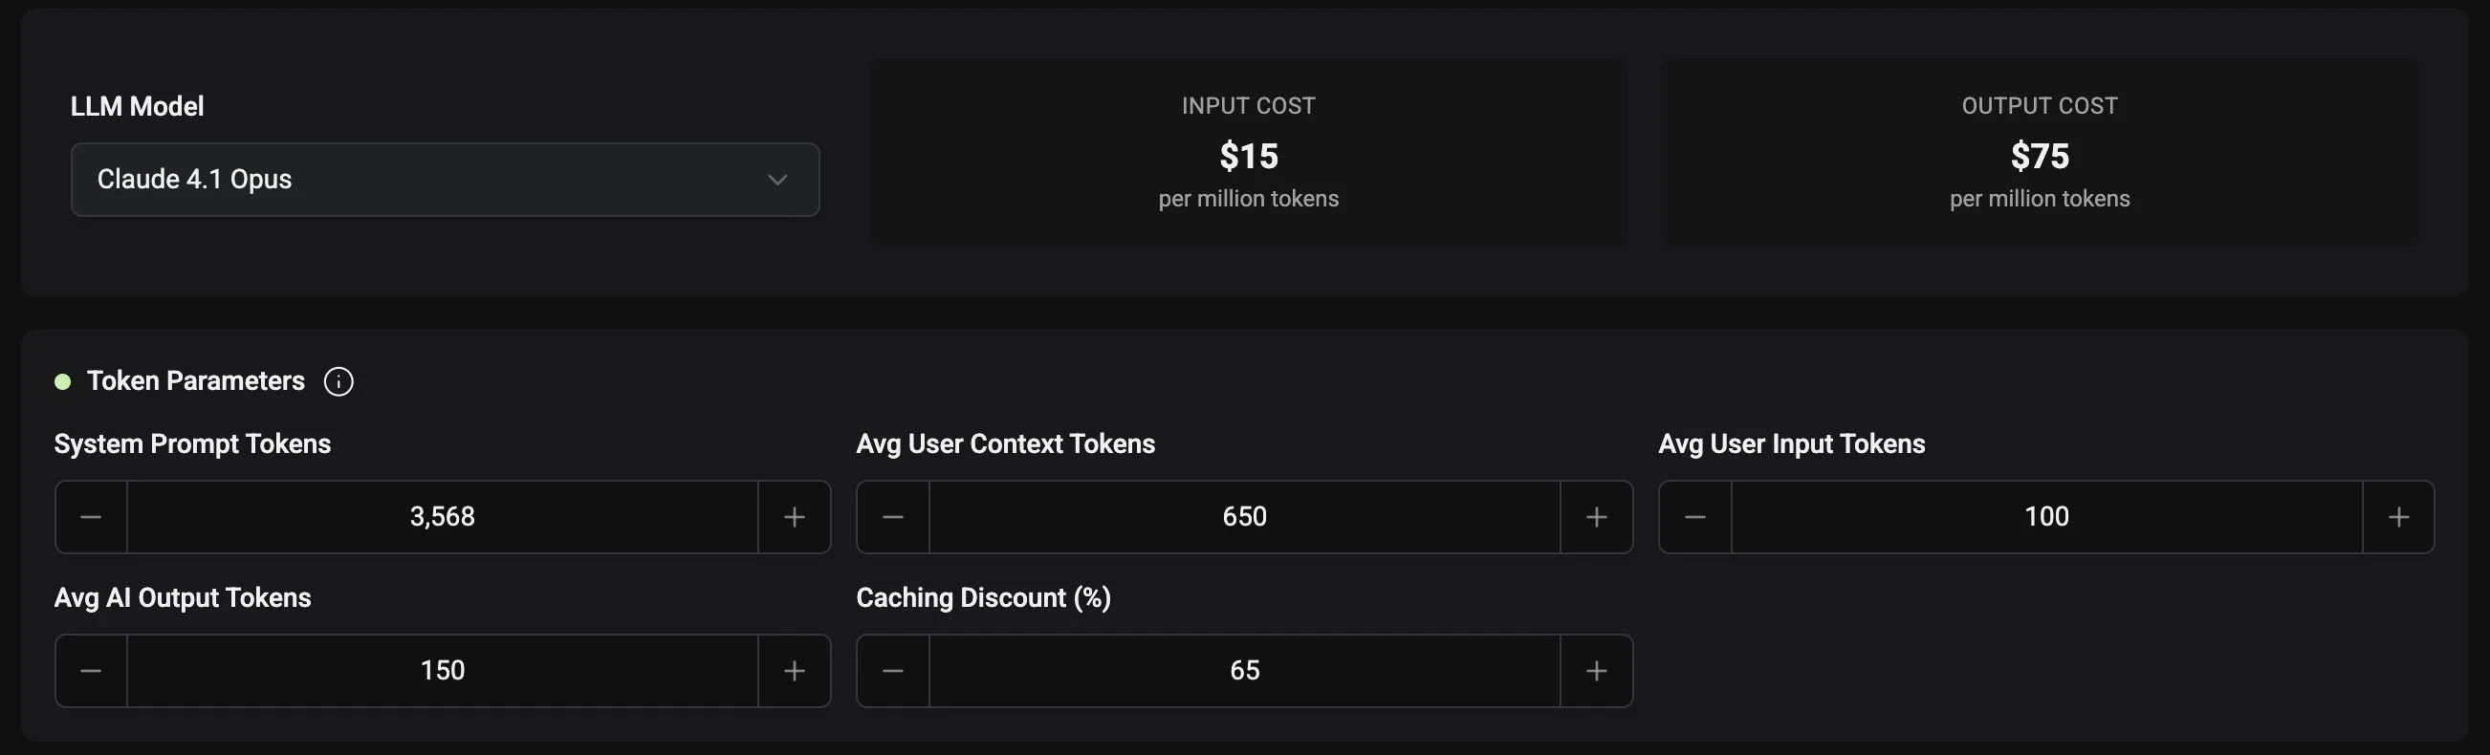This screenshot has height=755, width=2490.
Task: Reduce Avg AI Output Tokens with minus
Action: 91,671
